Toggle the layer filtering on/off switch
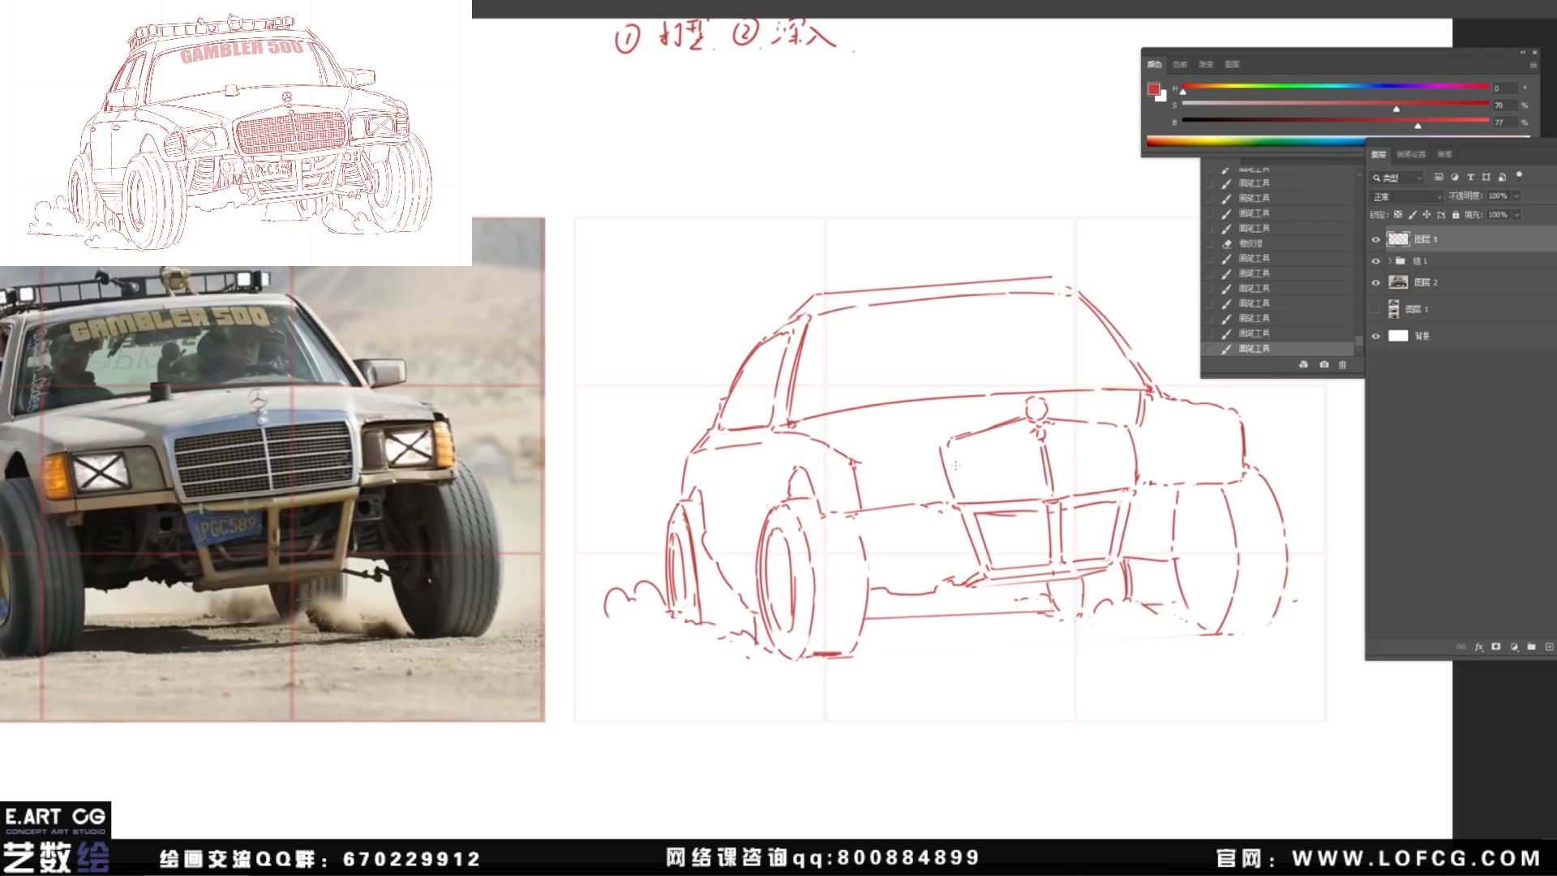Viewport: 1557px width, 876px height. pyautogui.click(x=1519, y=175)
